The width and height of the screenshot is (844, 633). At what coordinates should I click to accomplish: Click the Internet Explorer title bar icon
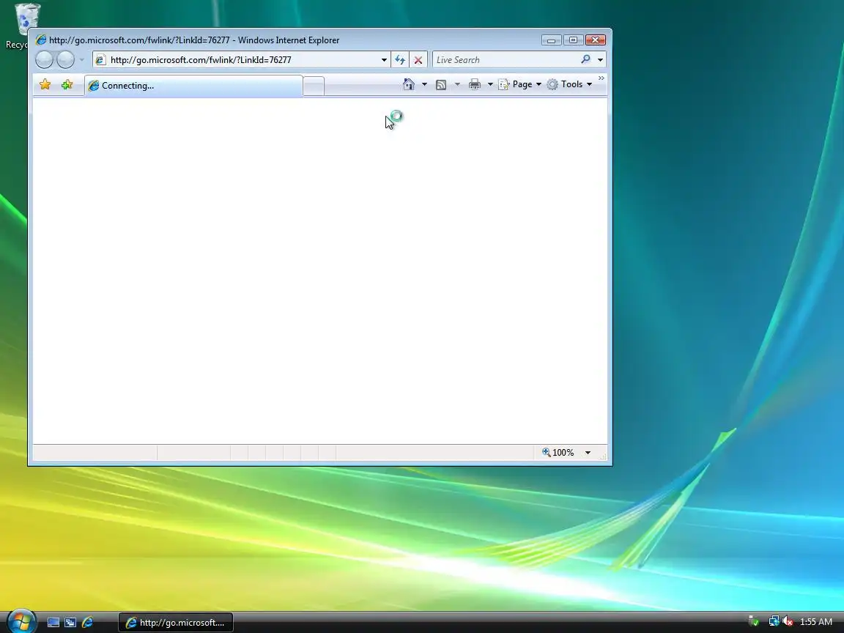tap(40, 40)
